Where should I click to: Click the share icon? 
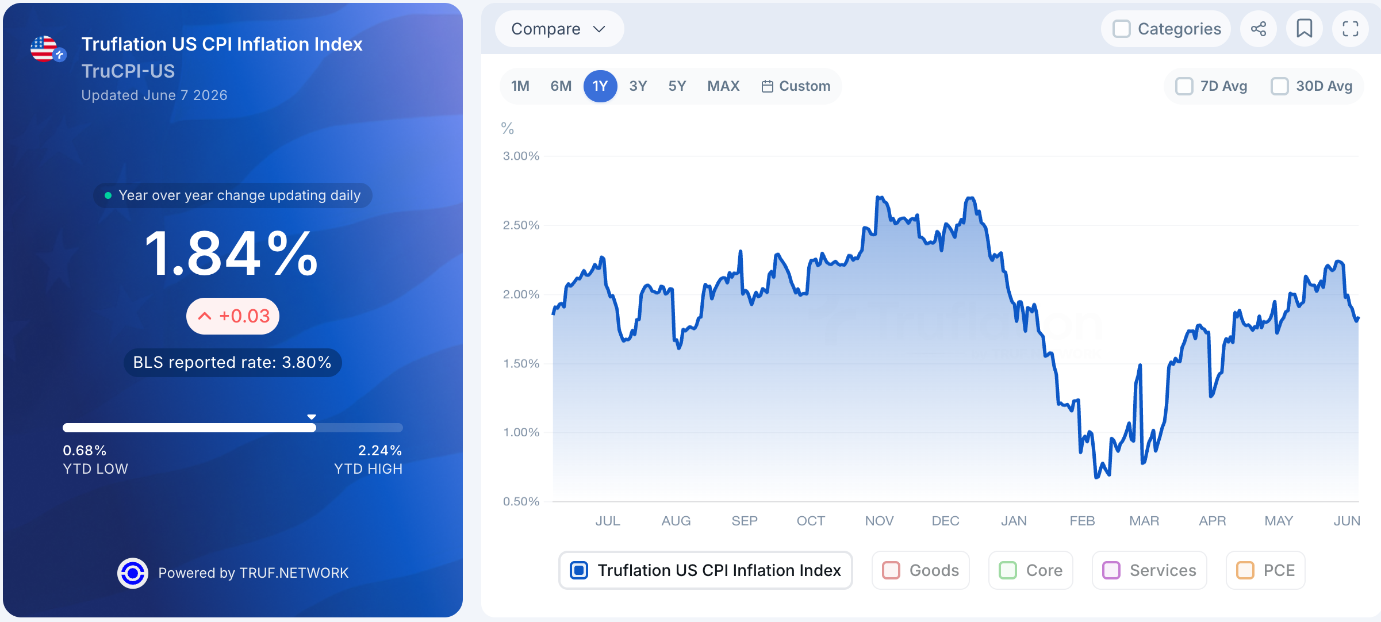[1259, 29]
